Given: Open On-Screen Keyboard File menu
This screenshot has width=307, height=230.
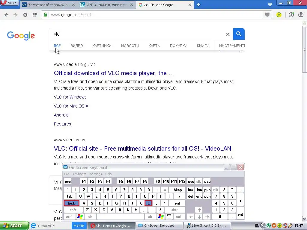Looking at the screenshot, I should [x=67, y=174].
